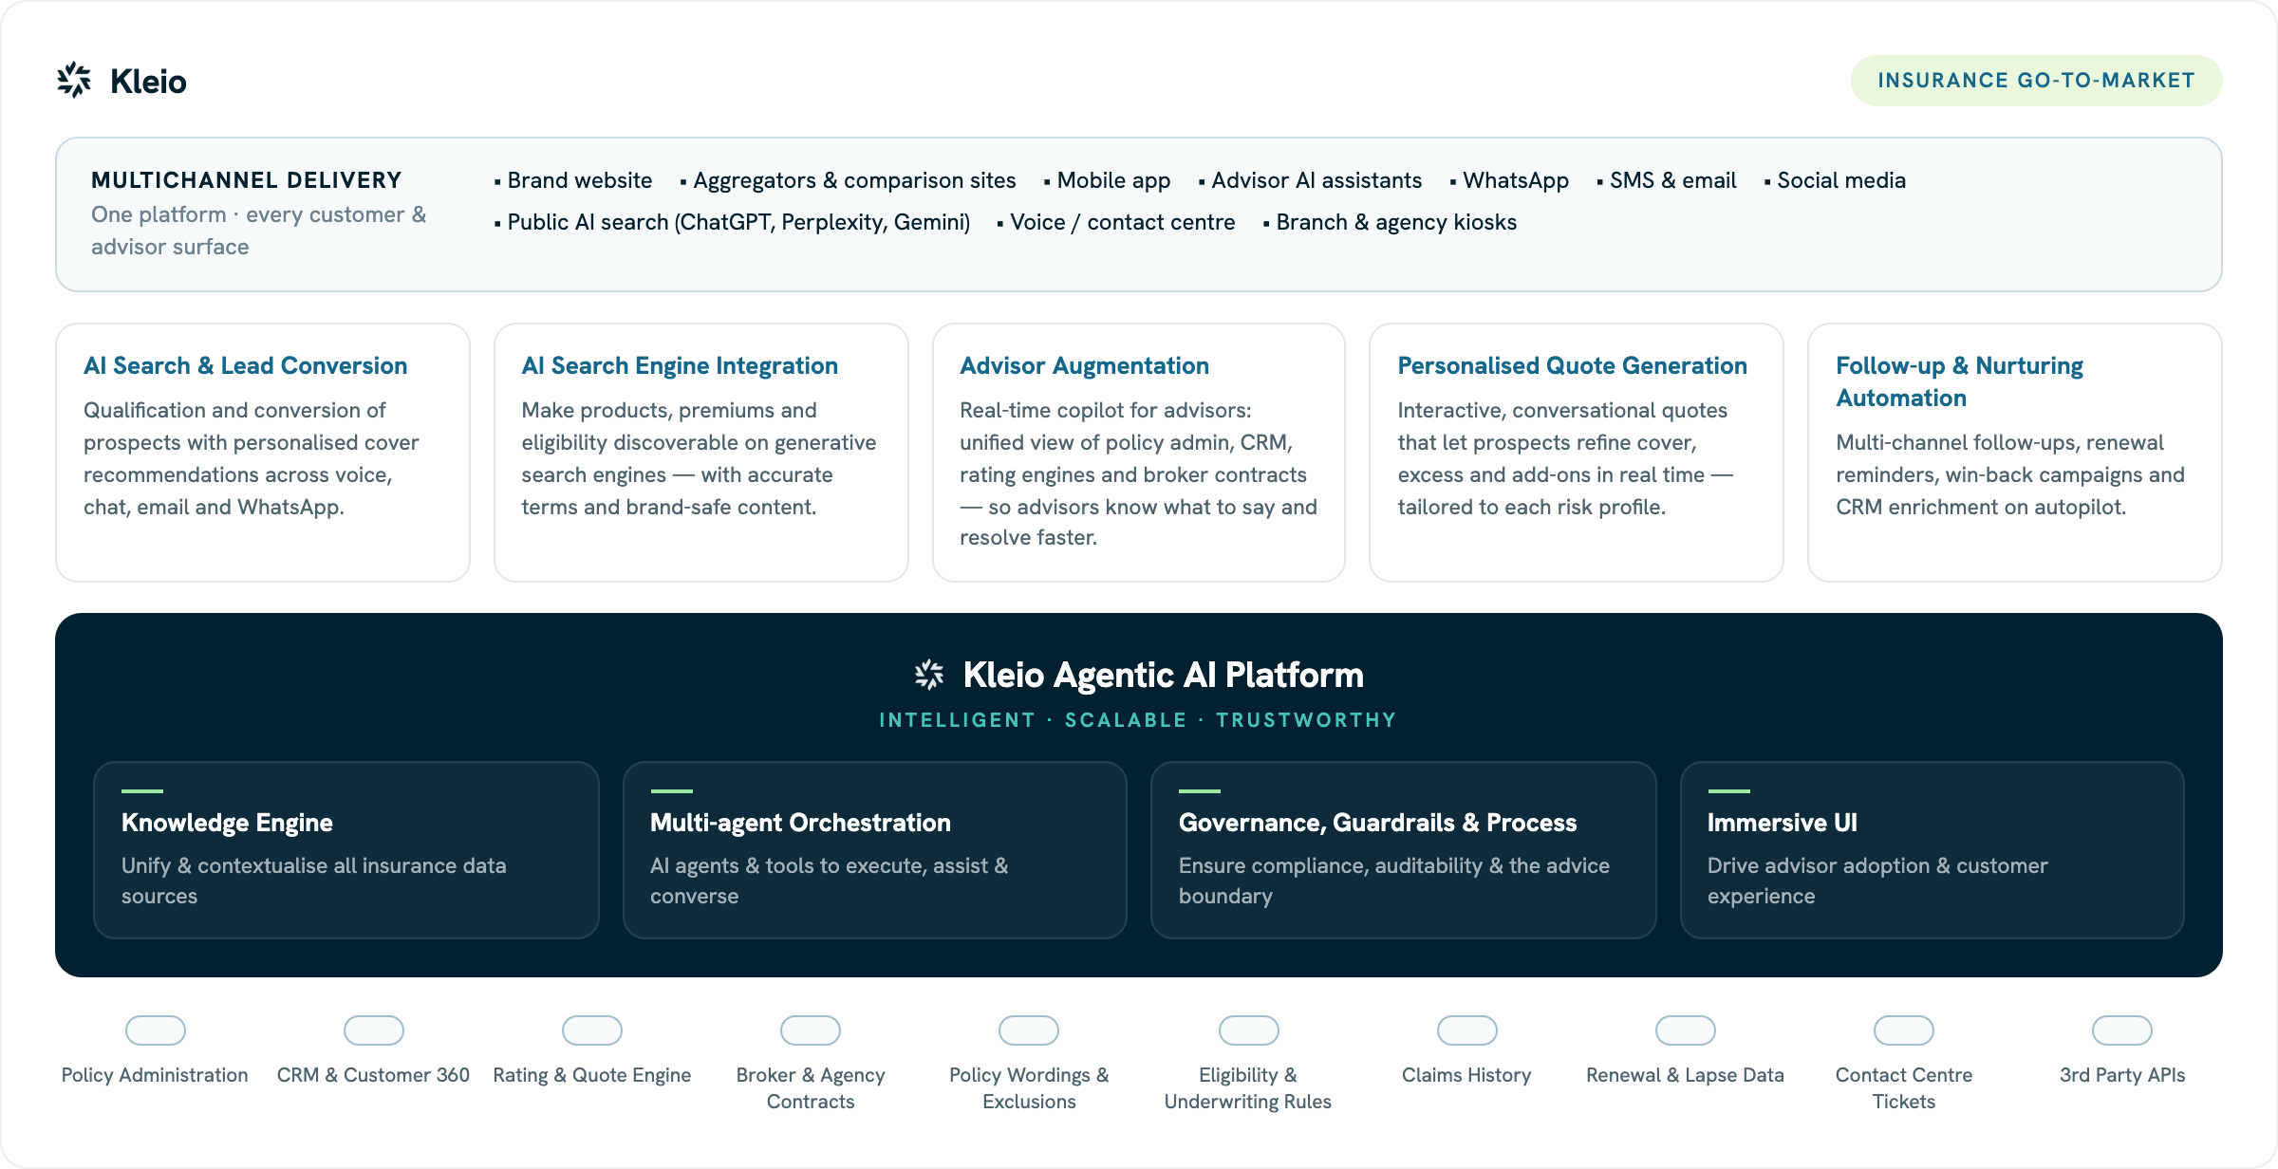Select the pill icon above Renewal & Lapse Data
The height and width of the screenshot is (1169, 2278).
tap(1685, 1030)
